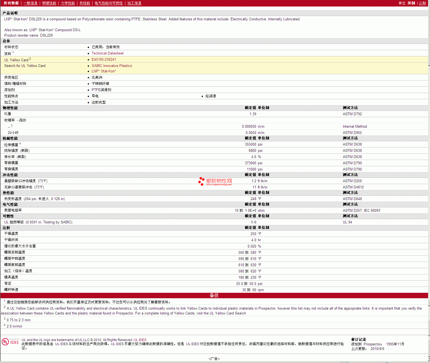Click the 螺杆转速 row label

pos(11,290)
